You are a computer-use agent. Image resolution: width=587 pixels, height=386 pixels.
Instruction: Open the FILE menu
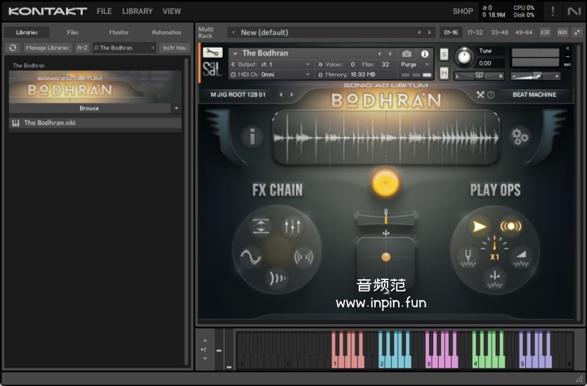pyautogui.click(x=104, y=11)
